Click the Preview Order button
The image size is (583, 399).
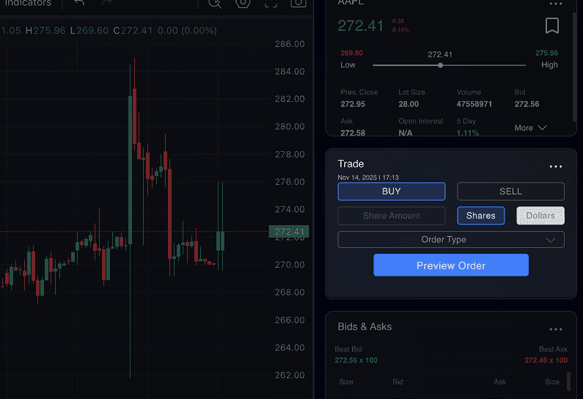pos(451,265)
